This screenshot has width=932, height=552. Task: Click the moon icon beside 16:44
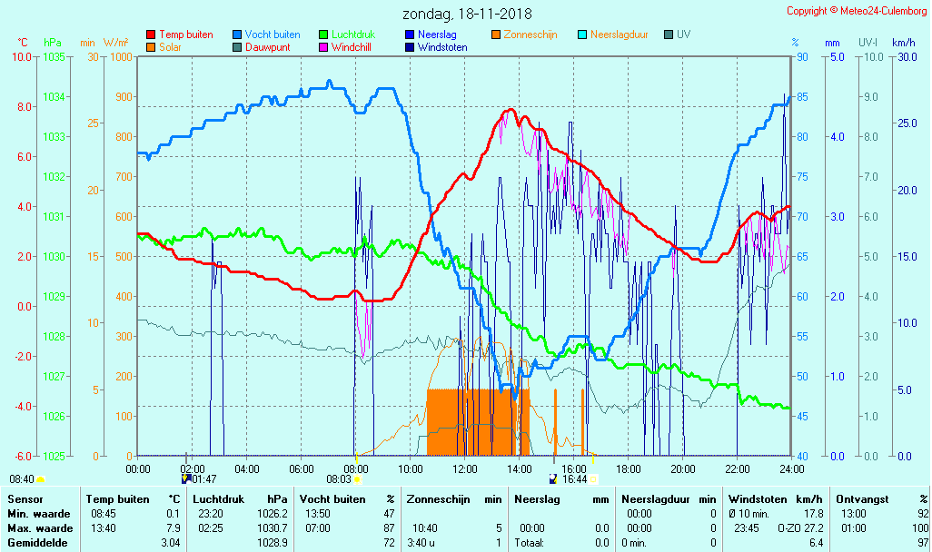553,478
